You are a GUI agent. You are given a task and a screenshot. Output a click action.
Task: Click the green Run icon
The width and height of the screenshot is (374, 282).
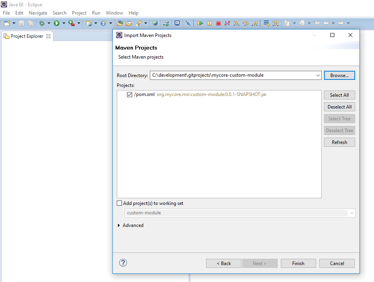57,23
